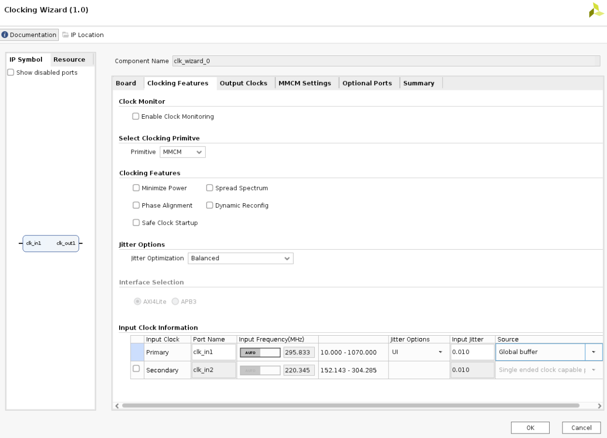Open the Documentation info link
607x438 pixels.
(x=29, y=35)
